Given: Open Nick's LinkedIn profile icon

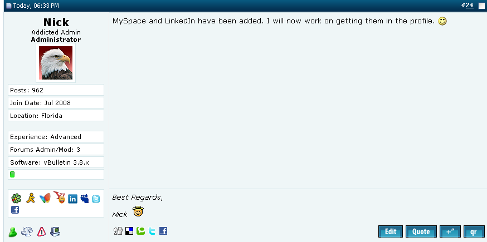Looking at the screenshot, I should click(72, 199).
